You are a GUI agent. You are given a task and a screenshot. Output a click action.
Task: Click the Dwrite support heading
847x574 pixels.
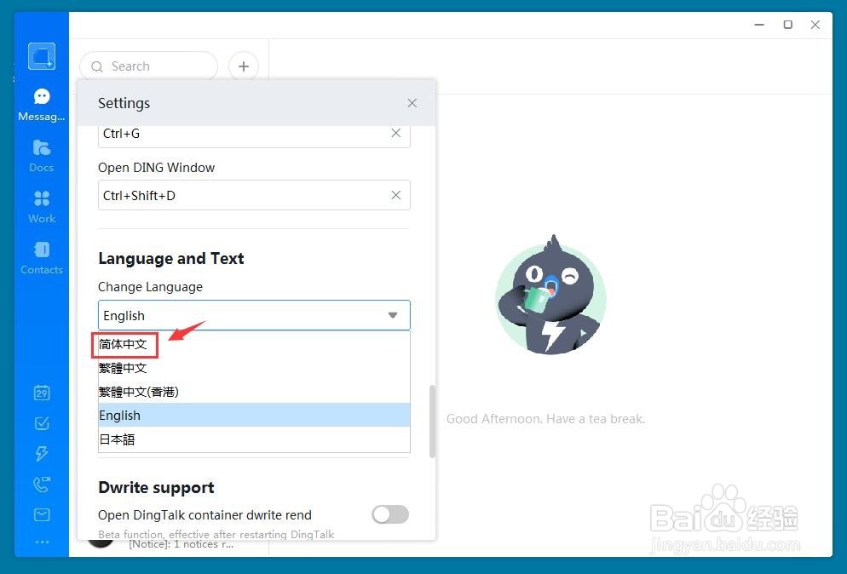click(x=156, y=488)
